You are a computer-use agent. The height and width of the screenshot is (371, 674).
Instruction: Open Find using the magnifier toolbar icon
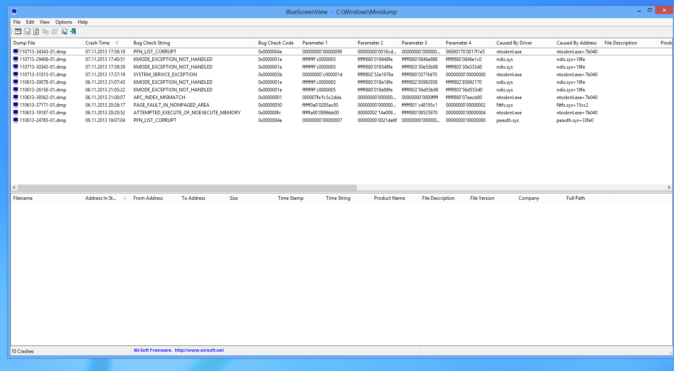pyautogui.click(x=64, y=31)
